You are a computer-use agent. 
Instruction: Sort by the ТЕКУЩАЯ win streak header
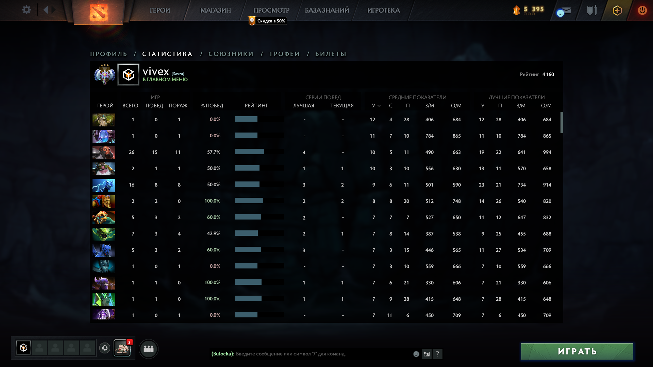click(342, 106)
